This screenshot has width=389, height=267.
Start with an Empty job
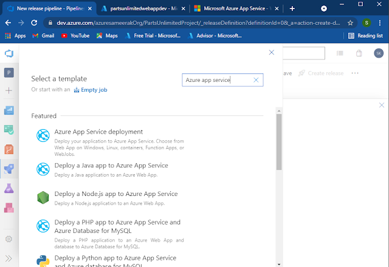point(91,90)
